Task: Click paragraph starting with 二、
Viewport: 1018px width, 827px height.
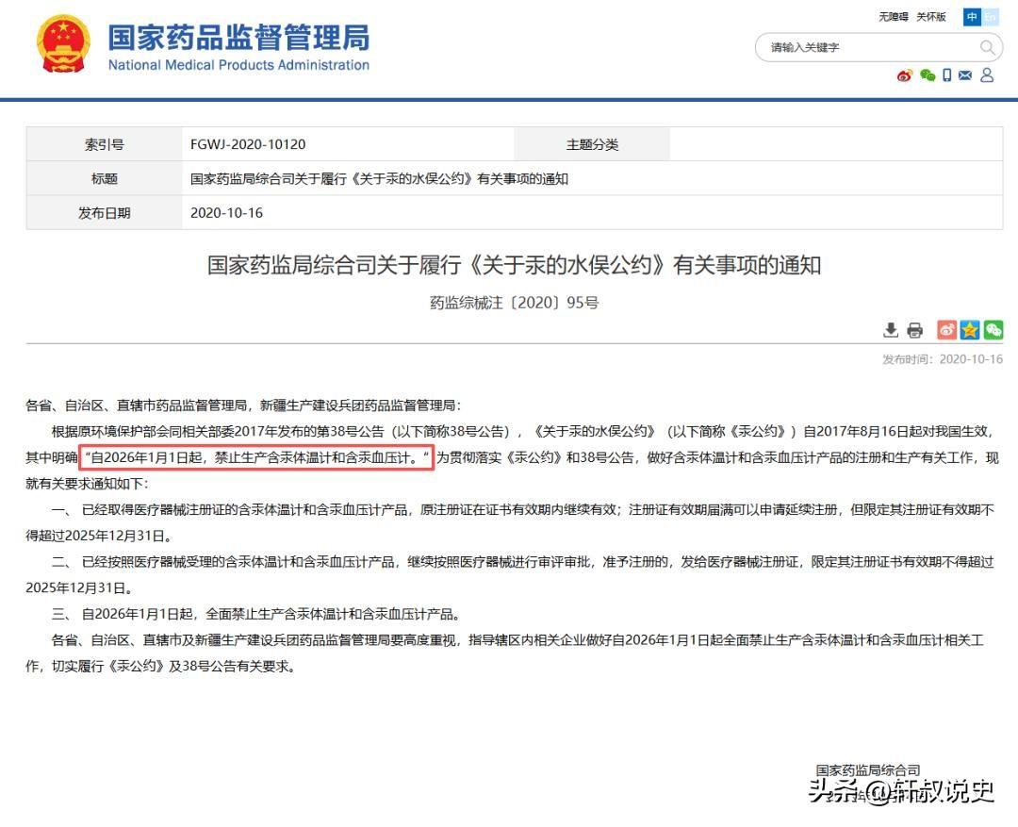Action: coord(510,575)
